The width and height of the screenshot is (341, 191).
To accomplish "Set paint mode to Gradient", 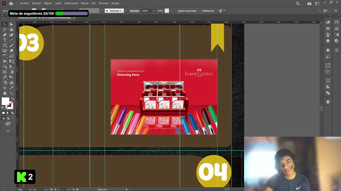I will pos(8,113).
